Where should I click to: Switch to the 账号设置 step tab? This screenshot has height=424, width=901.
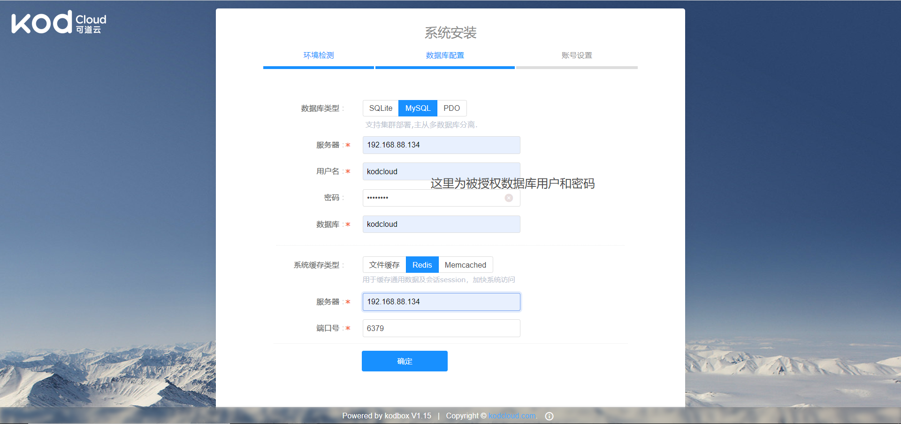click(x=577, y=55)
